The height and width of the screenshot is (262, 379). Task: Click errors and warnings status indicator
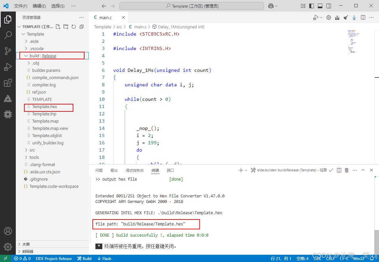coord(22,258)
